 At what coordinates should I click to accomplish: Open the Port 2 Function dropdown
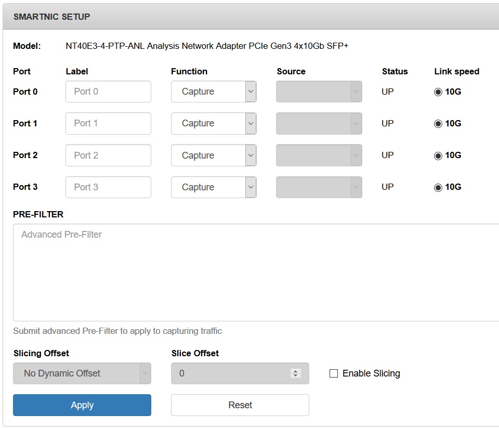point(214,155)
